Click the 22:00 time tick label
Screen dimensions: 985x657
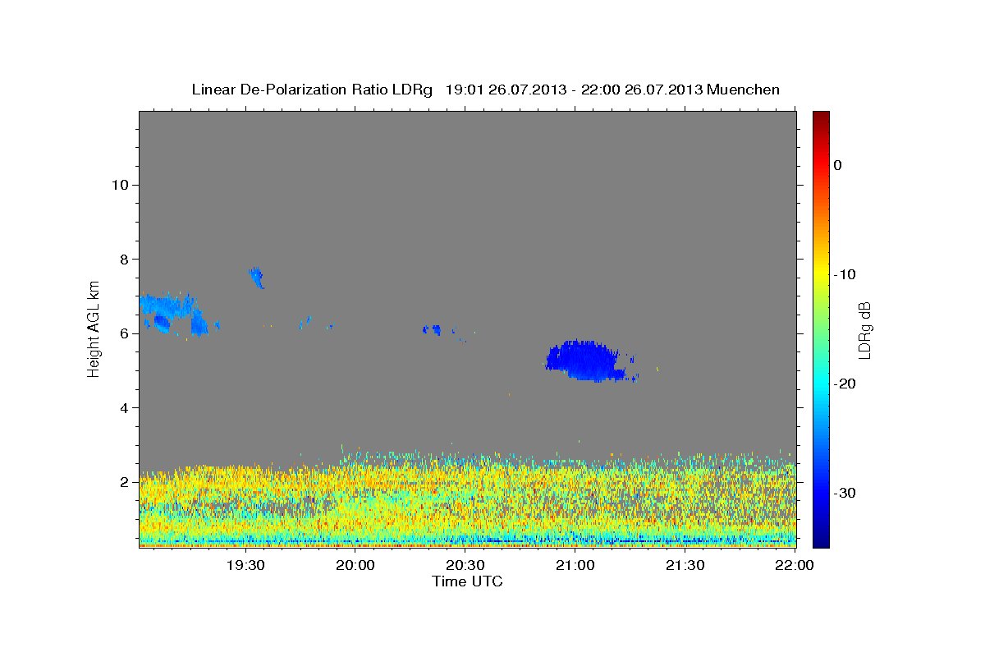(x=795, y=566)
